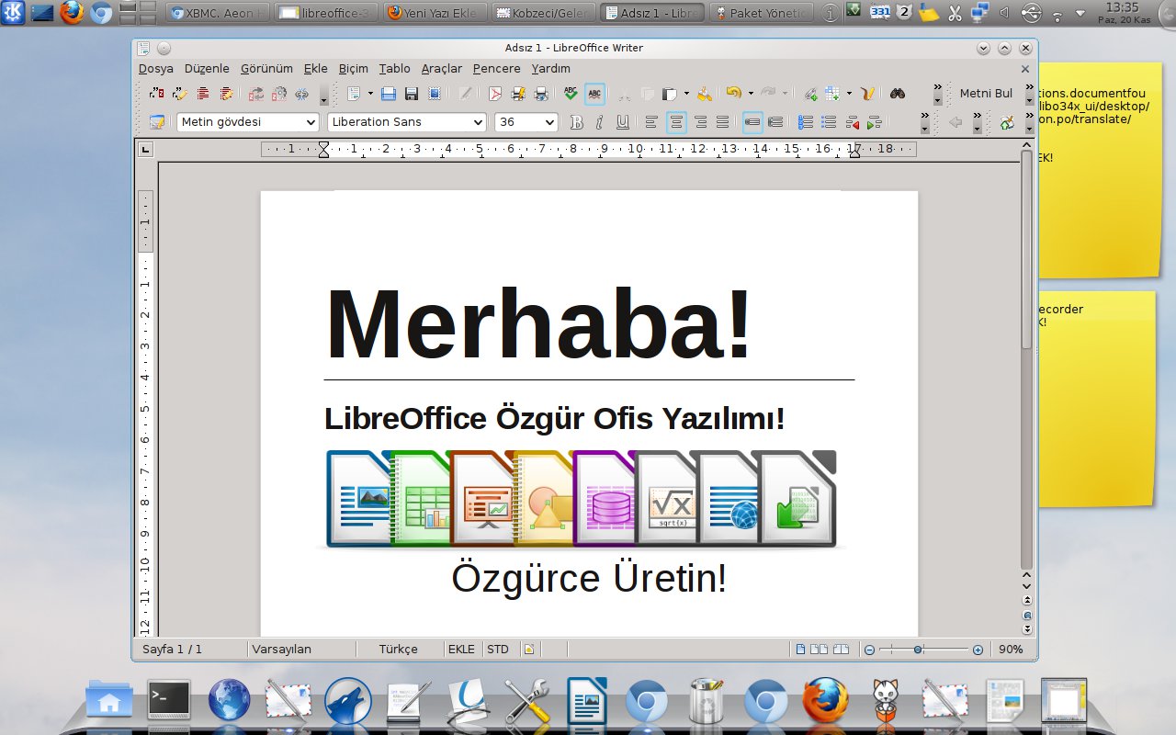
Task: Open the Görünüm menu
Action: pyautogui.click(x=266, y=68)
